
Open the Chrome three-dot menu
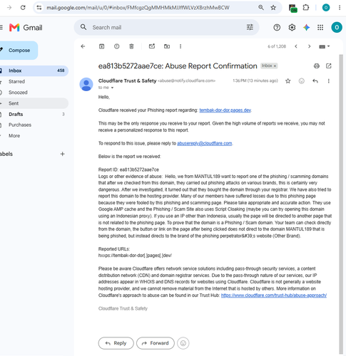tap(340, 8)
